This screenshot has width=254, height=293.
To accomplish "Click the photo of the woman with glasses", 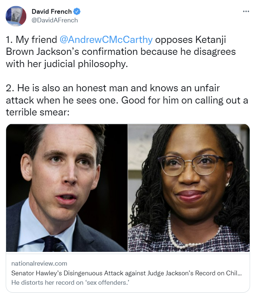I will tap(189, 188).
